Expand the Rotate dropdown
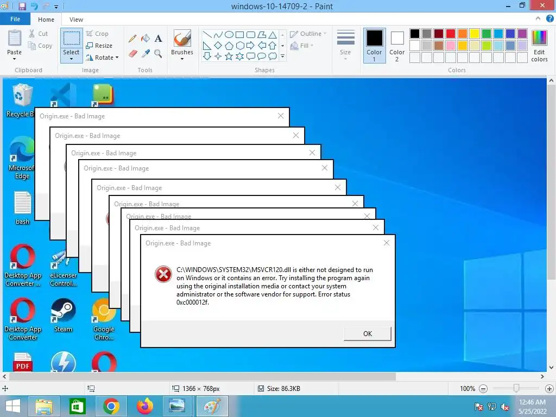 click(x=117, y=58)
